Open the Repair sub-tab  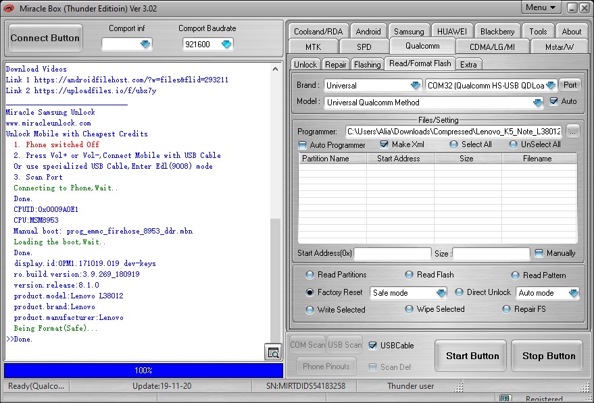click(336, 64)
